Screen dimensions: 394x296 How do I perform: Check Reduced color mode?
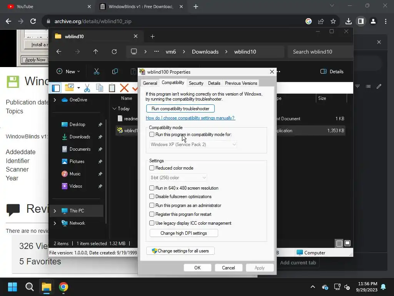coord(152,168)
